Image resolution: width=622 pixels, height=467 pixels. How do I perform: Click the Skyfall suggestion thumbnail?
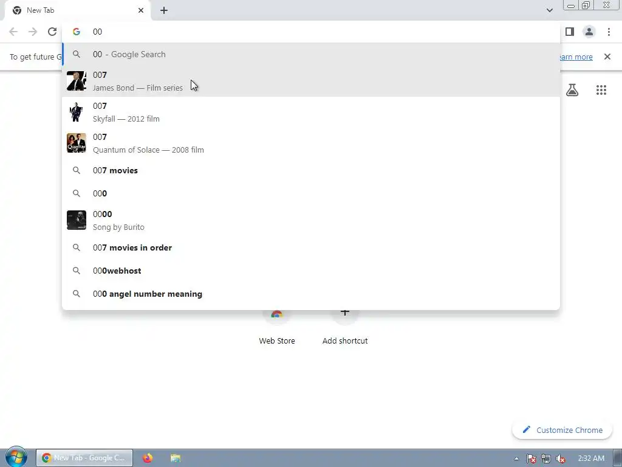coord(77,112)
